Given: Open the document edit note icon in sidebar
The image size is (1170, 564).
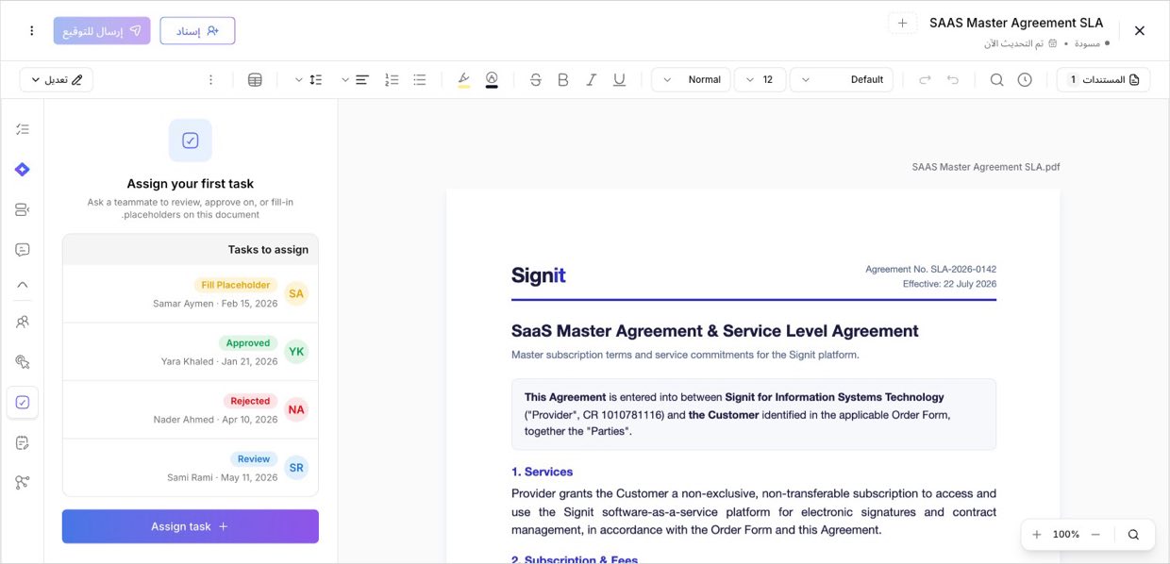Looking at the screenshot, I should click(x=23, y=442).
